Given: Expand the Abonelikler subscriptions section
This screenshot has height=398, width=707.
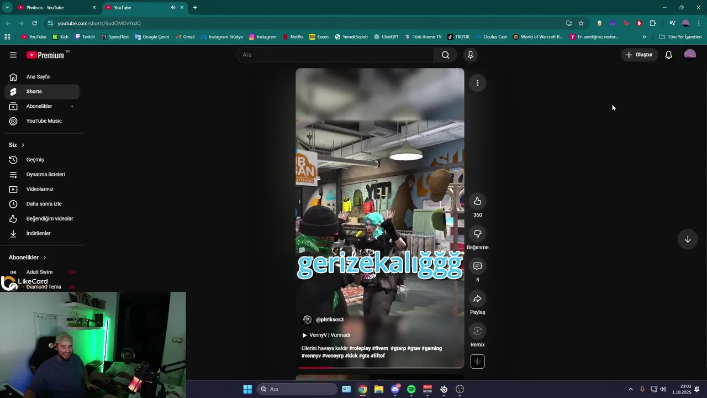Looking at the screenshot, I should (27, 258).
